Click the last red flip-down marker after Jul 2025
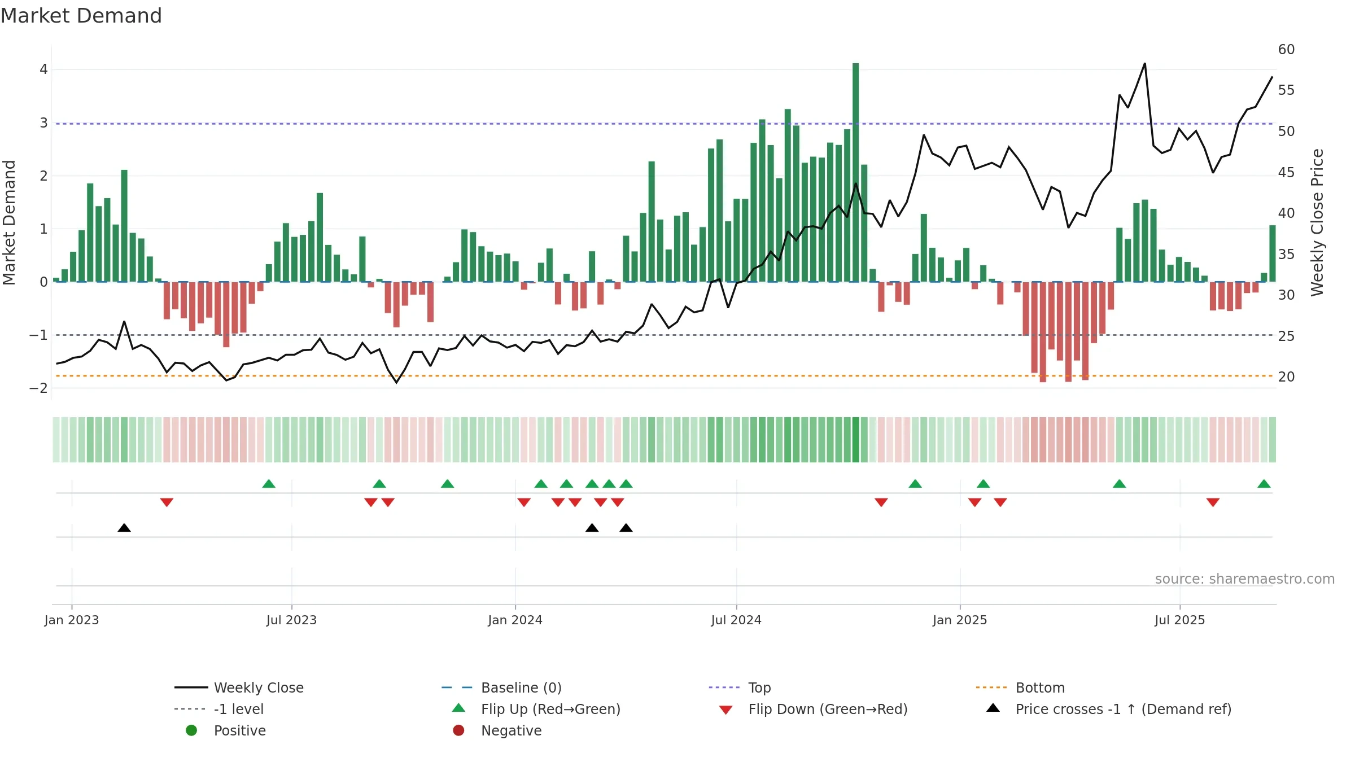 [x=1213, y=502]
